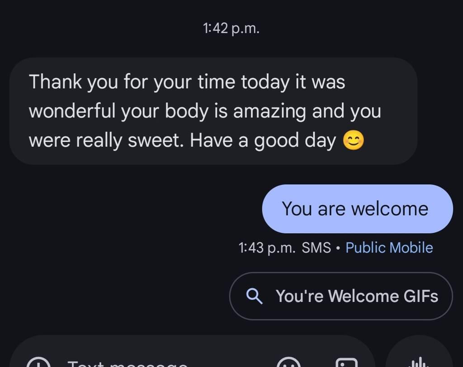This screenshot has width=463, height=367.
Task: Tap the word 'GIFs' in suggestion chip
Action: (x=420, y=296)
